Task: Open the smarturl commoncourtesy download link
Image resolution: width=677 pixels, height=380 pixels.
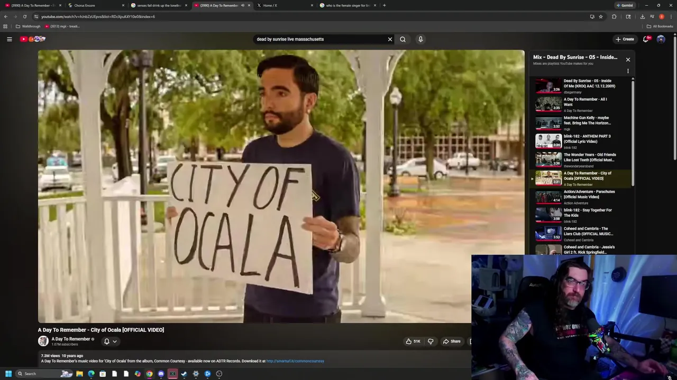Action: pos(295,361)
